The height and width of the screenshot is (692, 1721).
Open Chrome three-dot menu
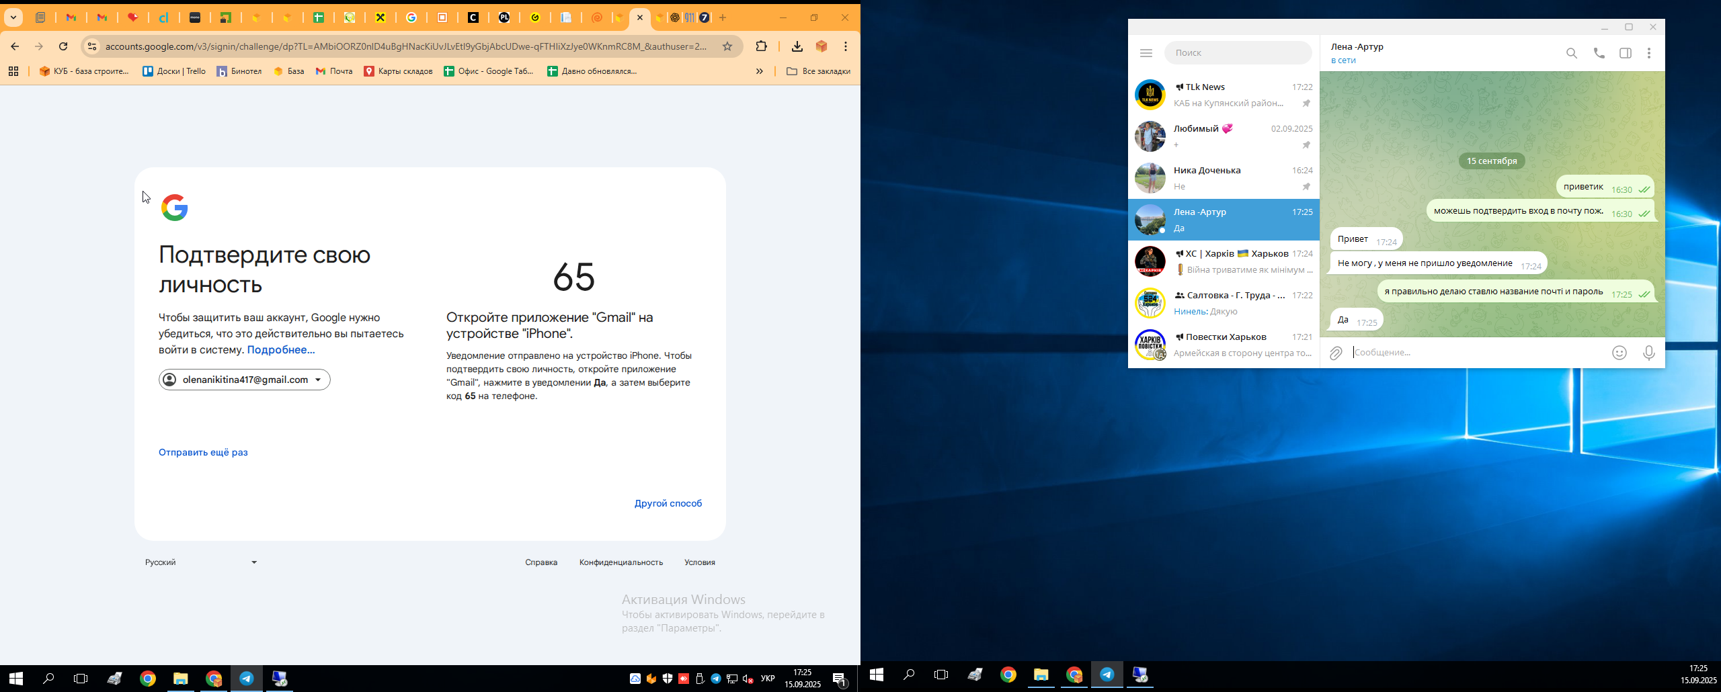846,46
